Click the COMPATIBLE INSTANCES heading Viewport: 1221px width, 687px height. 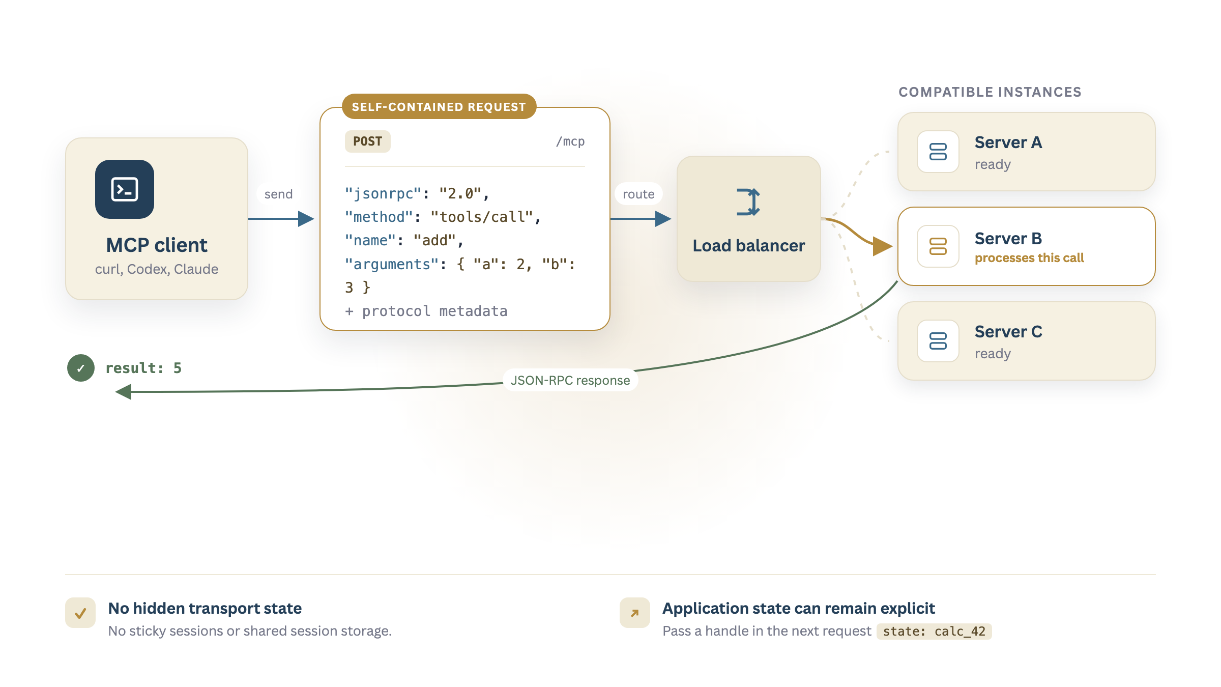tap(990, 92)
